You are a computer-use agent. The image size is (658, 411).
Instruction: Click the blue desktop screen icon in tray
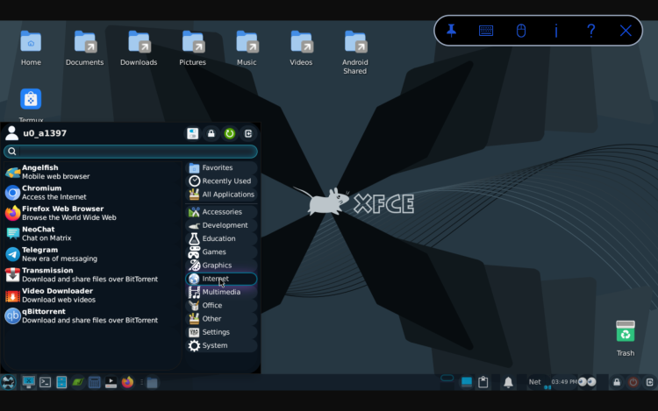click(467, 382)
